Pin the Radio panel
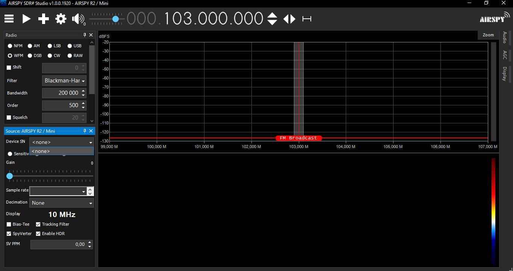 click(85, 35)
